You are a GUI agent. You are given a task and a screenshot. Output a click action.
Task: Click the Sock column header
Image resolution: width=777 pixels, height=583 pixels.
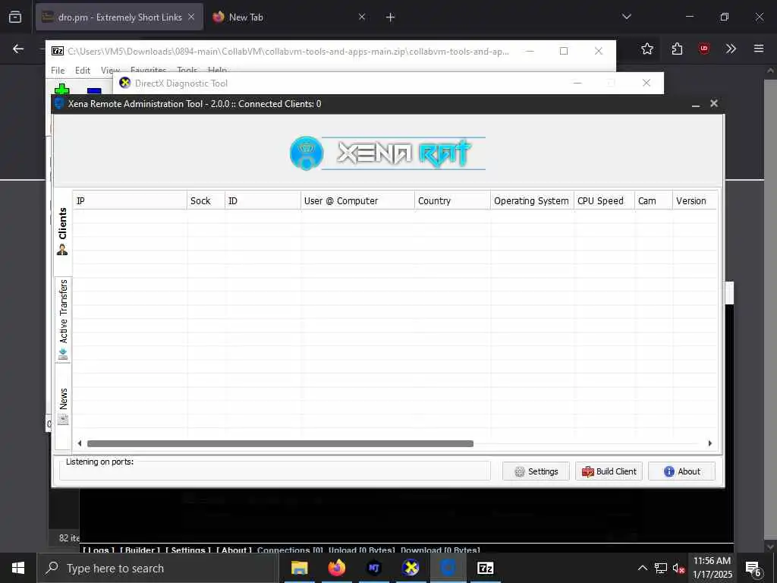click(206, 200)
